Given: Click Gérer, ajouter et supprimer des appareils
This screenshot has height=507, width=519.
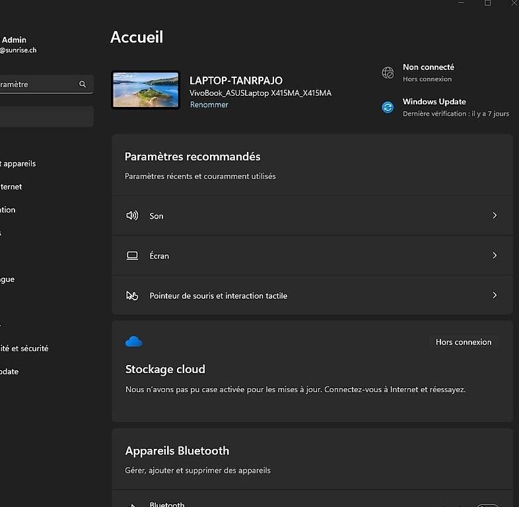Looking at the screenshot, I should pyautogui.click(x=197, y=470).
